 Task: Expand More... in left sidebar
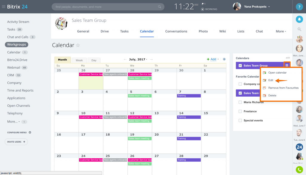pyautogui.click(x=13, y=121)
